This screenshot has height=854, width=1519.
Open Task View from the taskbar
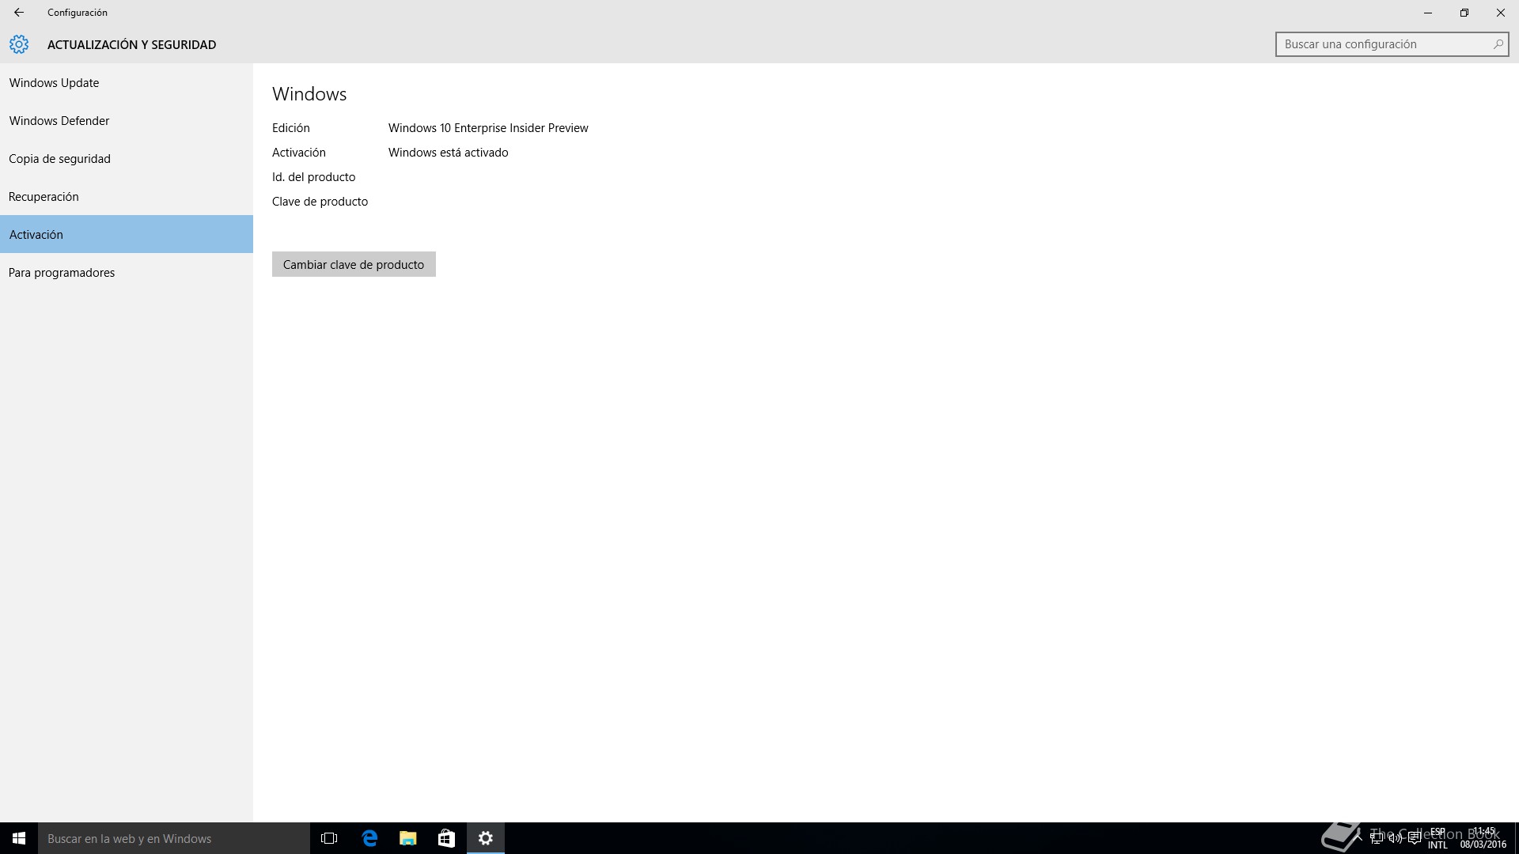point(329,838)
